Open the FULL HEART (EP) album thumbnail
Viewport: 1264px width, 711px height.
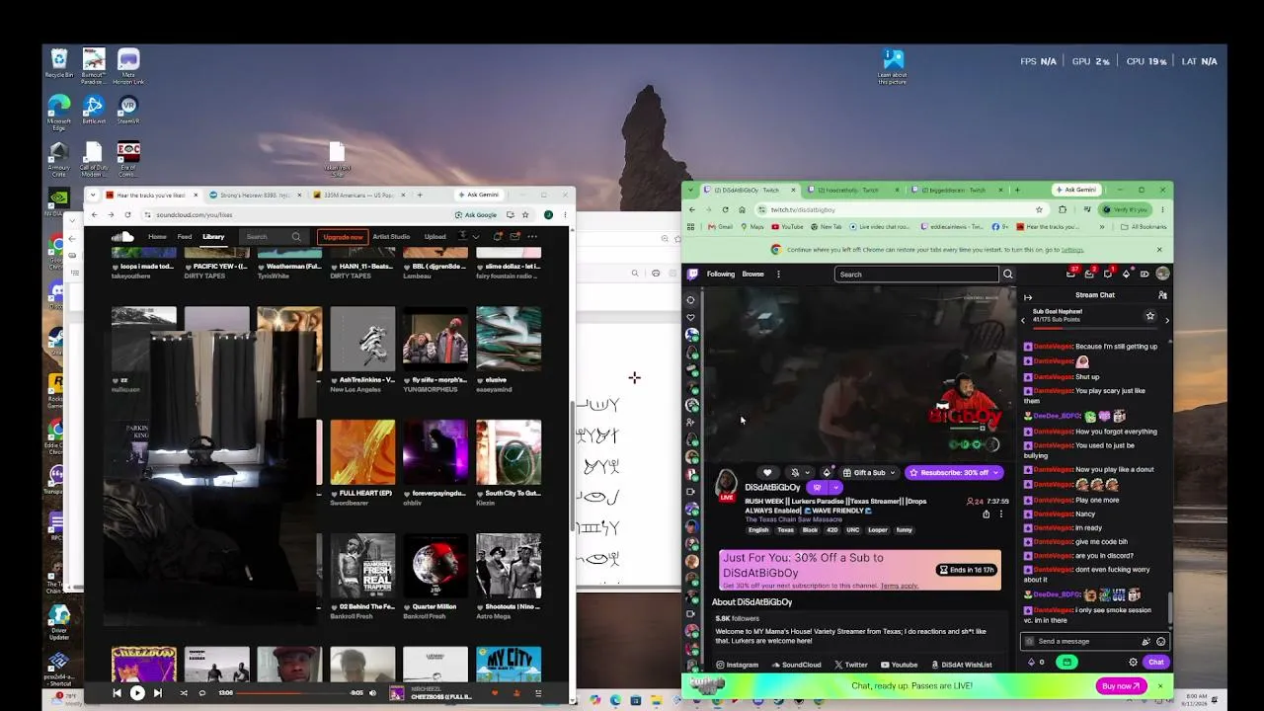coord(362,452)
